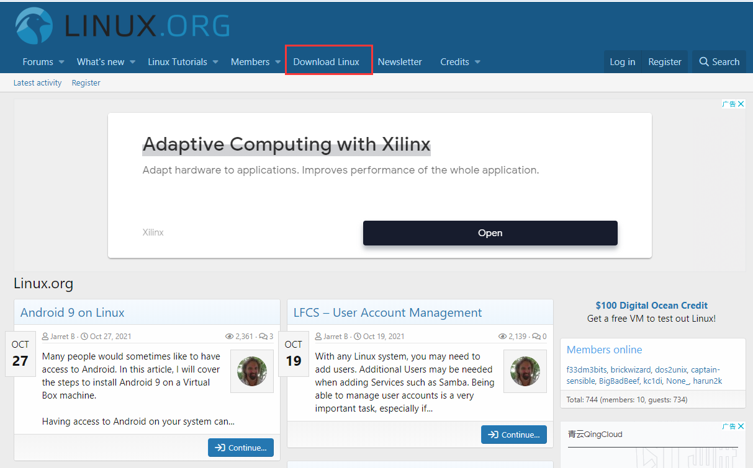The height and width of the screenshot is (468, 753).
Task: Click Continue button on LFCS article
Action: [x=514, y=435]
